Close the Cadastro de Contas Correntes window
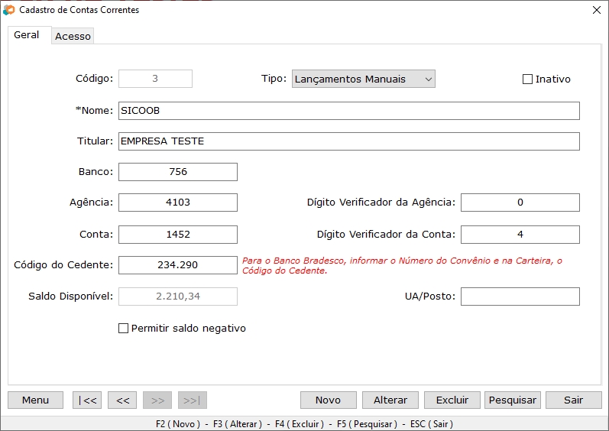The width and height of the screenshot is (609, 431). (597, 10)
